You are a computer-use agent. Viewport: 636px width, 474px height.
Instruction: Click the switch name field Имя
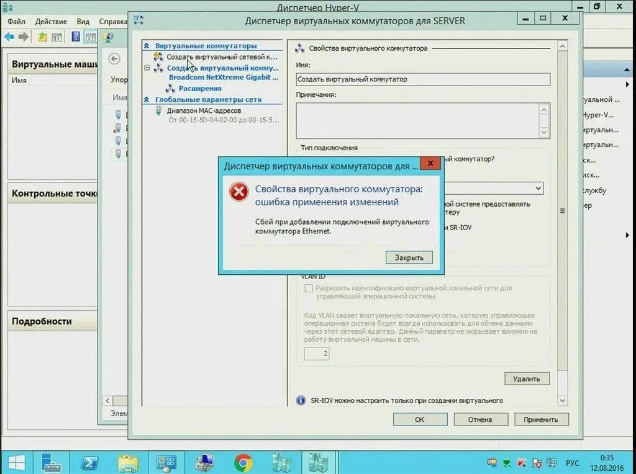(x=423, y=79)
